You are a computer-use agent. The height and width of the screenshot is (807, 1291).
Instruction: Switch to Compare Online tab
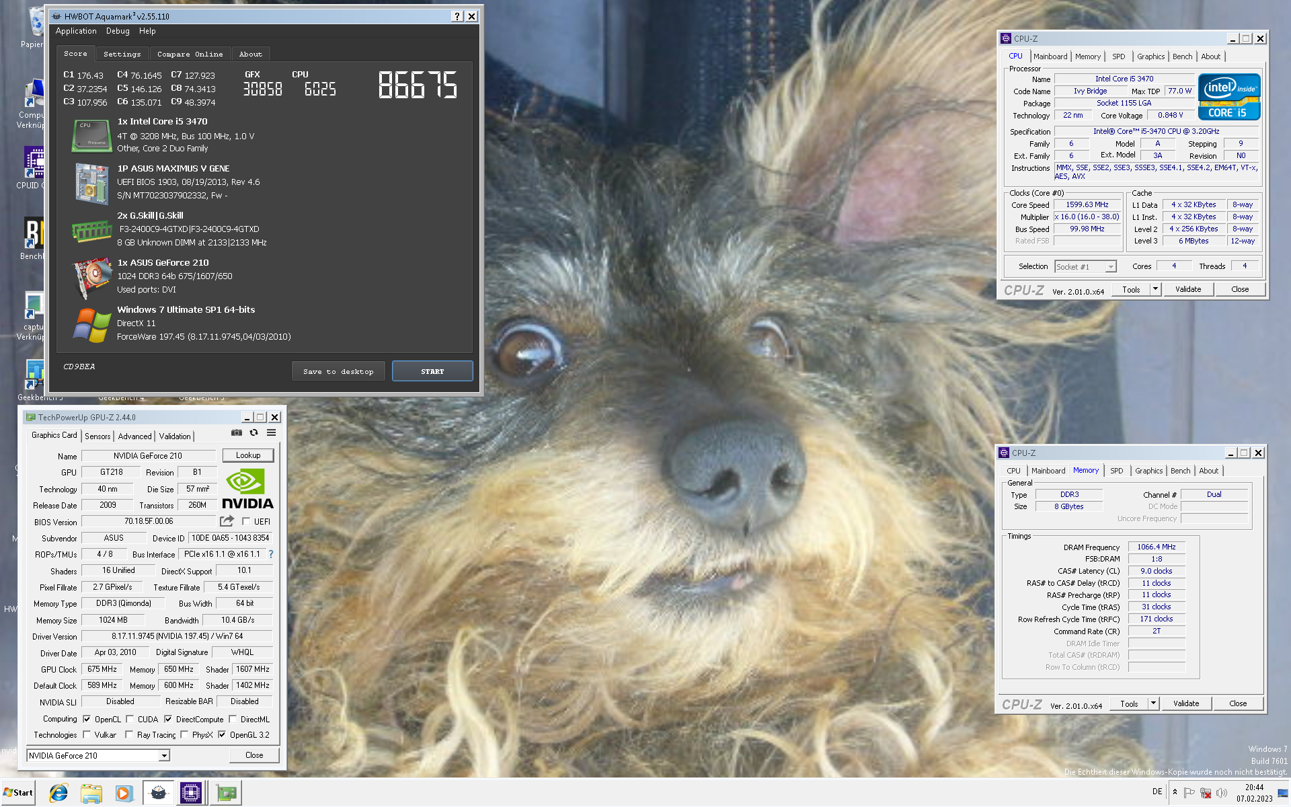click(190, 54)
